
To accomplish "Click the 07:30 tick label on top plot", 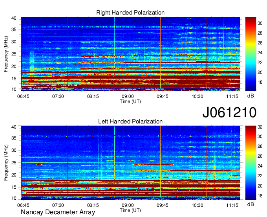I will pyautogui.click(x=58, y=96).
